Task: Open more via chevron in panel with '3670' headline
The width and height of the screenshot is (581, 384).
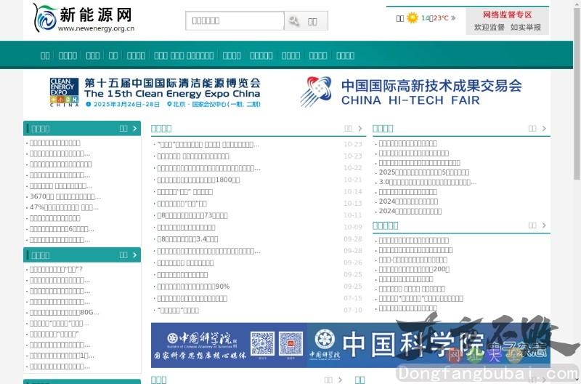Action: coord(134,129)
